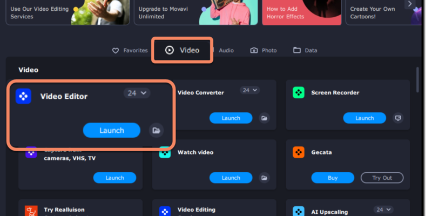
Task: Launch the Watch video app
Action: pos(231,178)
